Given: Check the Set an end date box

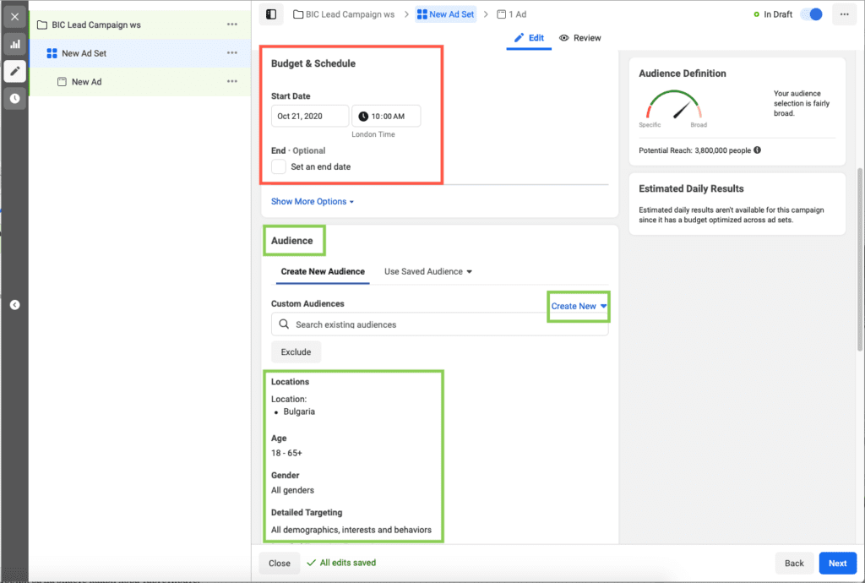Looking at the screenshot, I should point(279,166).
